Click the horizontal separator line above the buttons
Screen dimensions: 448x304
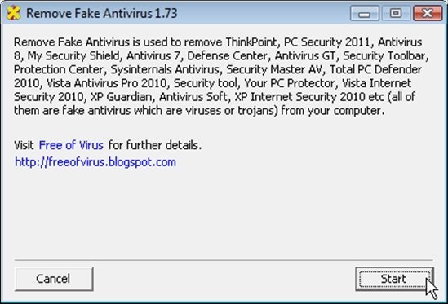click(224, 260)
